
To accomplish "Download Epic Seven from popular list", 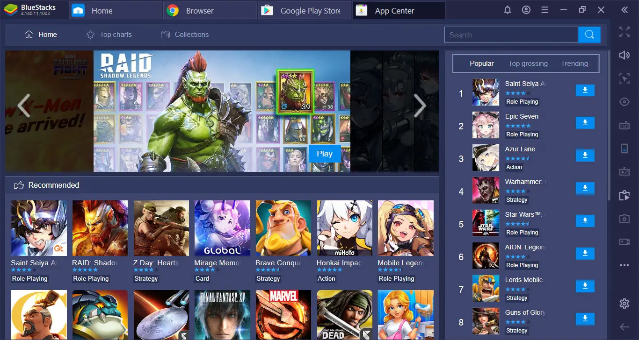I will [585, 123].
